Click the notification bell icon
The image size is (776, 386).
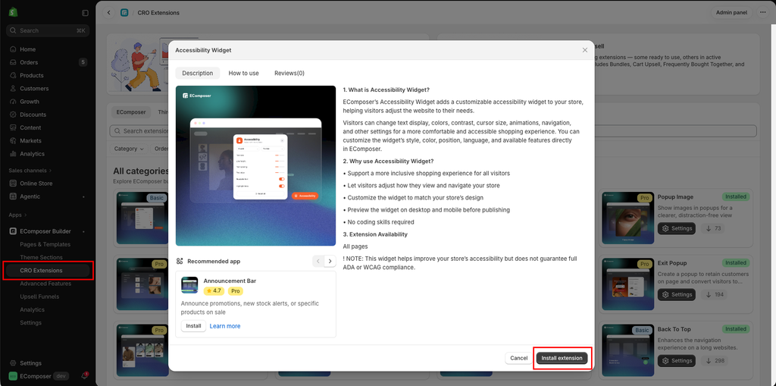[x=85, y=376]
